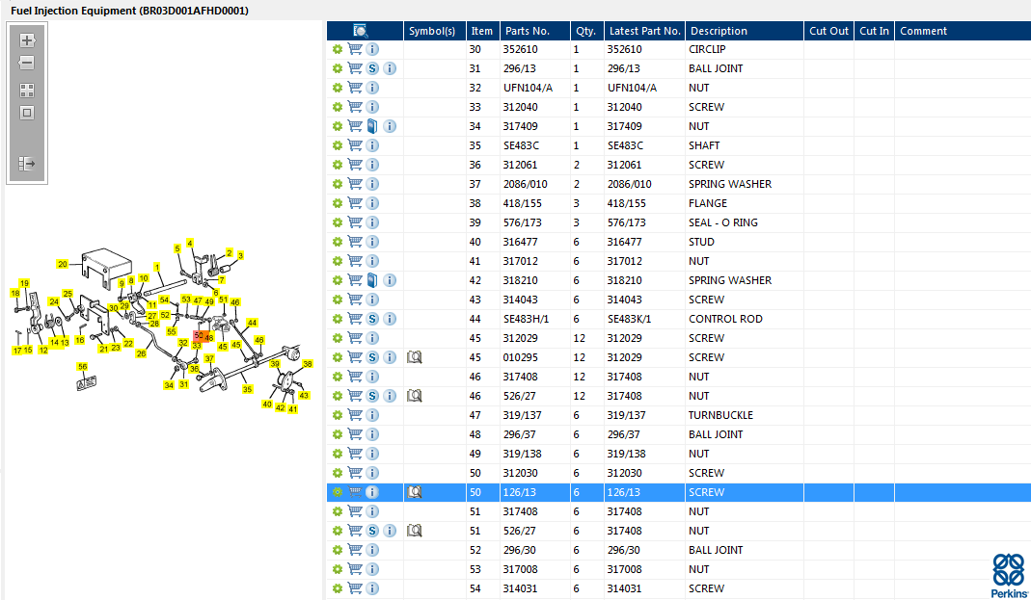The image size is (1031, 600).
Task: Zoom out of the parts diagram
Action: click(x=27, y=63)
